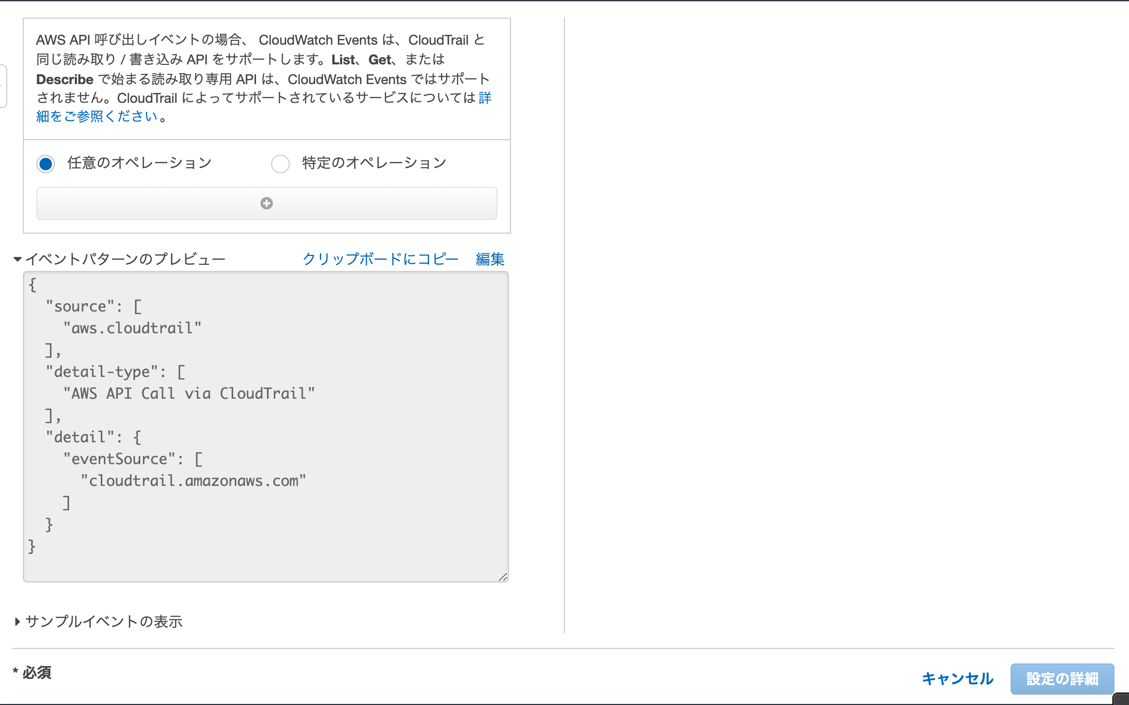Select the 特定のオペレーション radio button
1129x705 pixels.
pos(280,164)
